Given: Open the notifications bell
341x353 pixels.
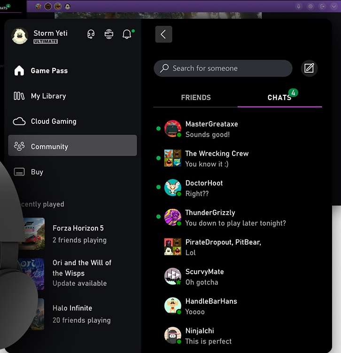Looking at the screenshot, I should click(127, 34).
